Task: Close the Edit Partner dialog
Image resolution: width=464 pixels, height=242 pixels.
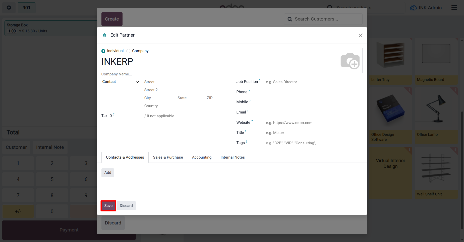Action: pyautogui.click(x=361, y=35)
